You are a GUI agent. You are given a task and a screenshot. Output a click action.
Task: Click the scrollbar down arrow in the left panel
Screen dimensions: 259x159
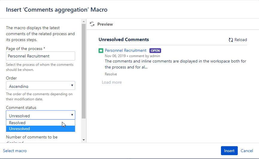84,140
